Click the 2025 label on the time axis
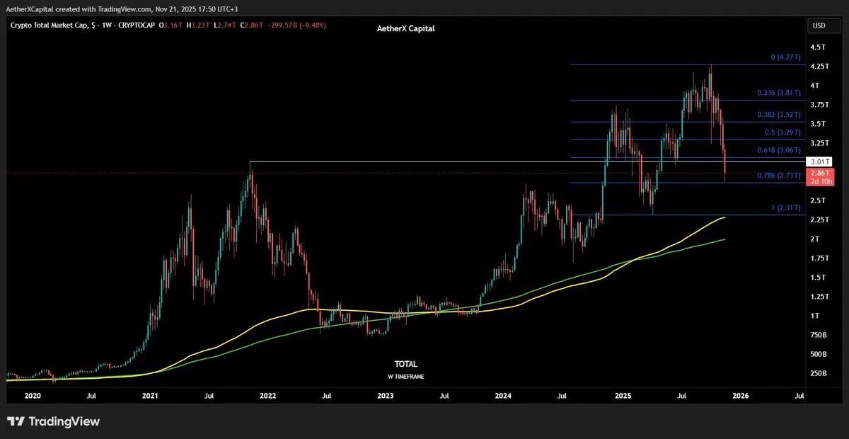The image size is (849, 439). 623,397
